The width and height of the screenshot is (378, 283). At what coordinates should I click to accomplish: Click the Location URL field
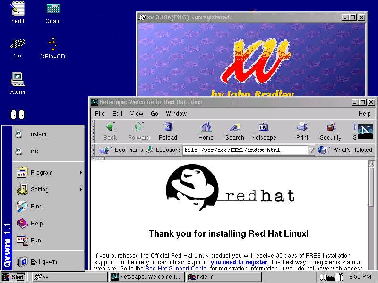(x=245, y=150)
